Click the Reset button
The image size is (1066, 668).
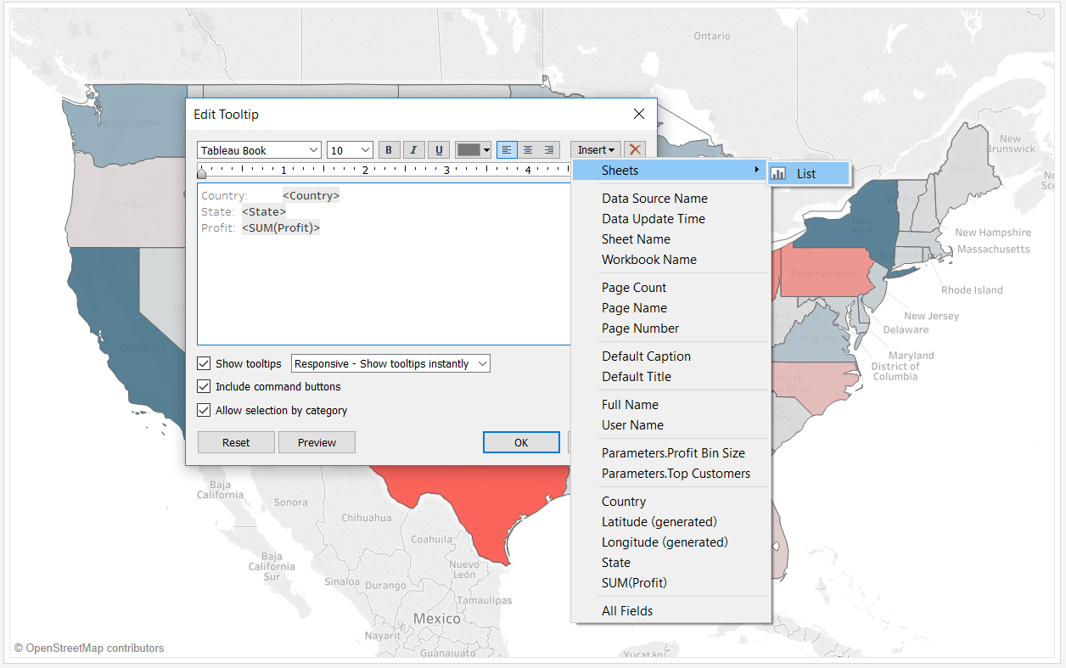(x=235, y=441)
